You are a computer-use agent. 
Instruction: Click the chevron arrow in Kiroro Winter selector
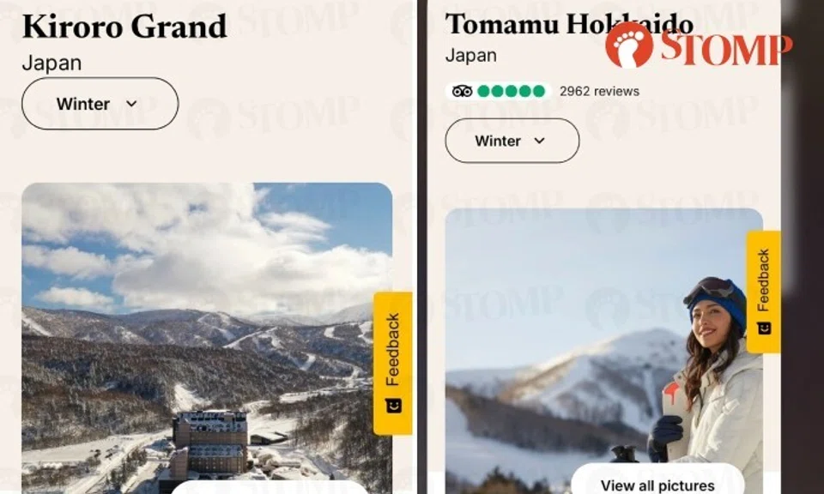[131, 104]
